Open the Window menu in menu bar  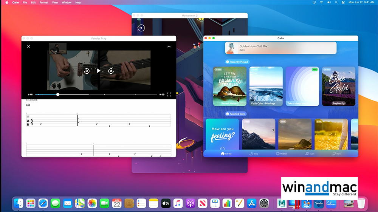click(x=67, y=2)
